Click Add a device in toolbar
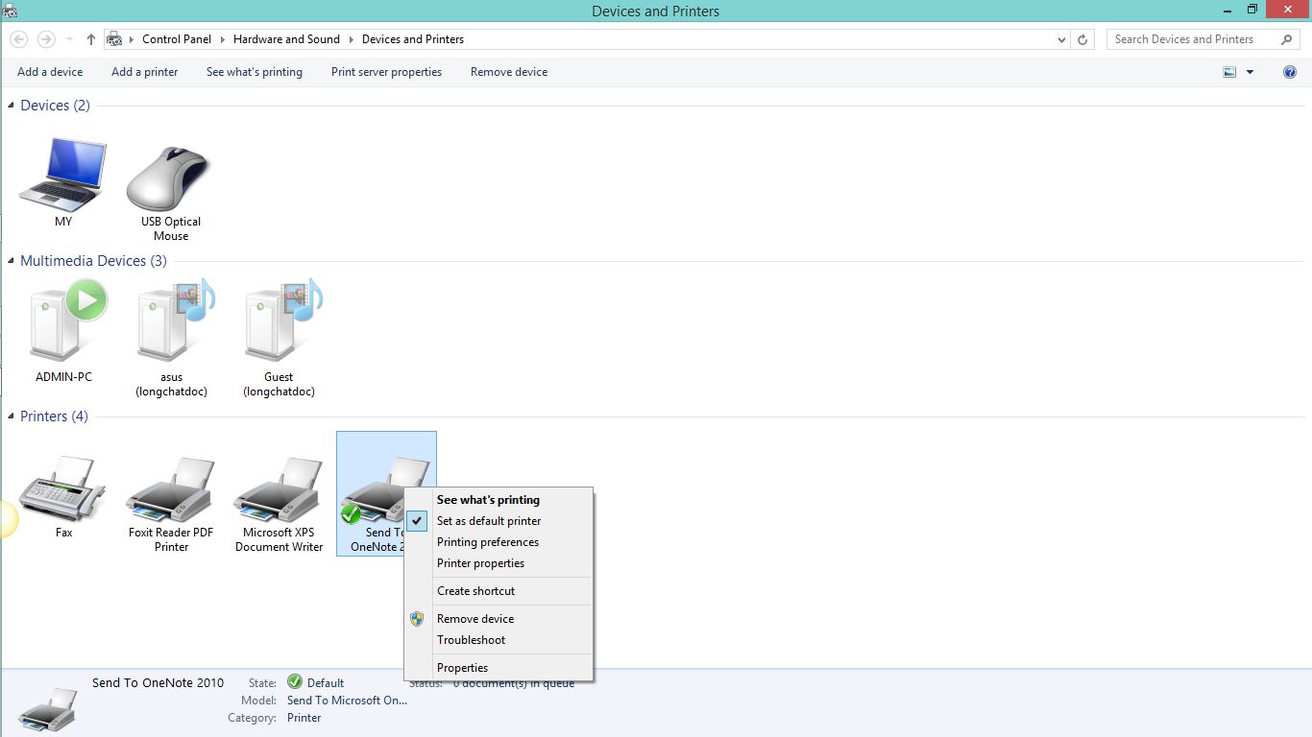 [50, 72]
